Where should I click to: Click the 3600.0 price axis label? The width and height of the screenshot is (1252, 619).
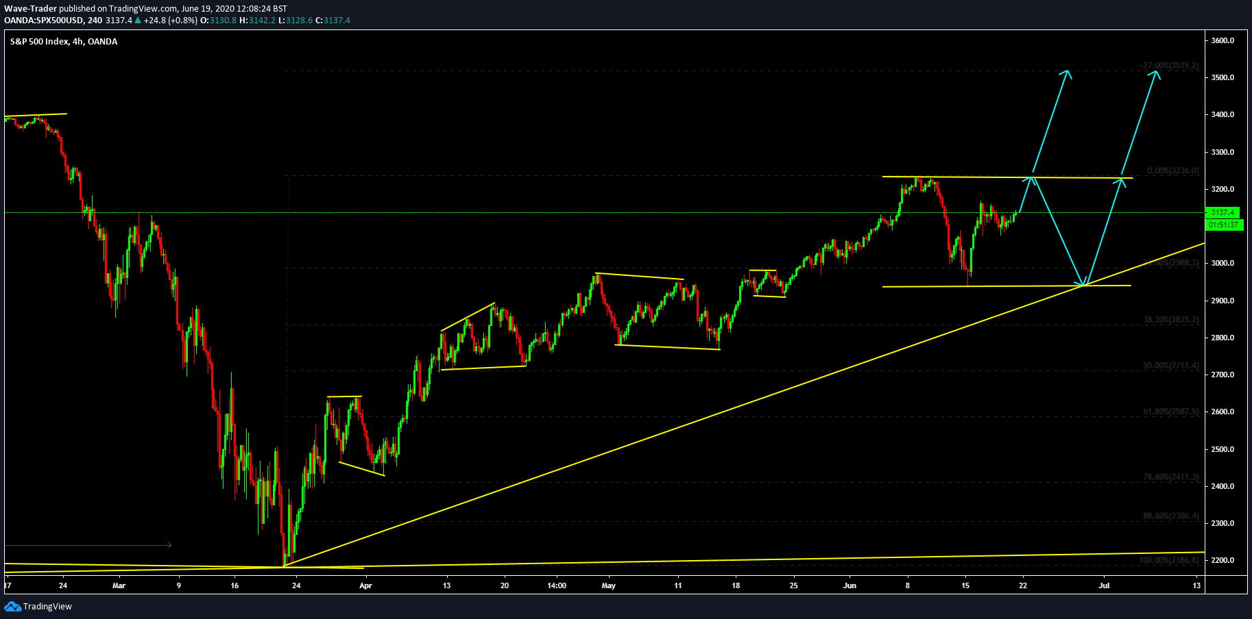point(1223,40)
